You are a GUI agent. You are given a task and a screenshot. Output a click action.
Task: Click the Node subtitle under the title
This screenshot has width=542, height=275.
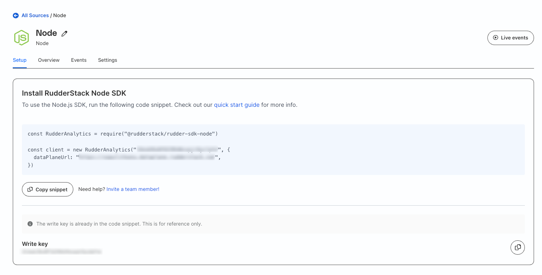(x=42, y=43)
